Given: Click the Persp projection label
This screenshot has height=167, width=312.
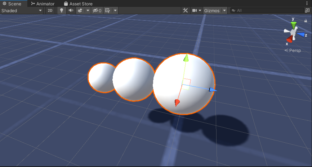Looking at the screenshot, I should [294, 51].
